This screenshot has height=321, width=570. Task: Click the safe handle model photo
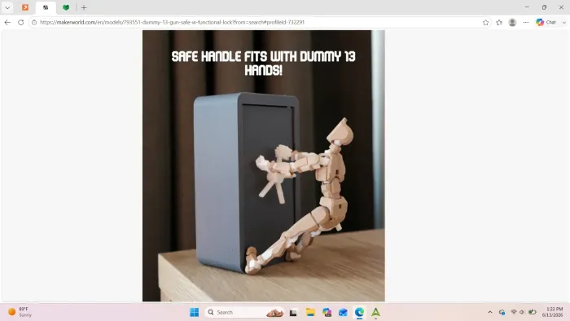click(x=264, y=165)
